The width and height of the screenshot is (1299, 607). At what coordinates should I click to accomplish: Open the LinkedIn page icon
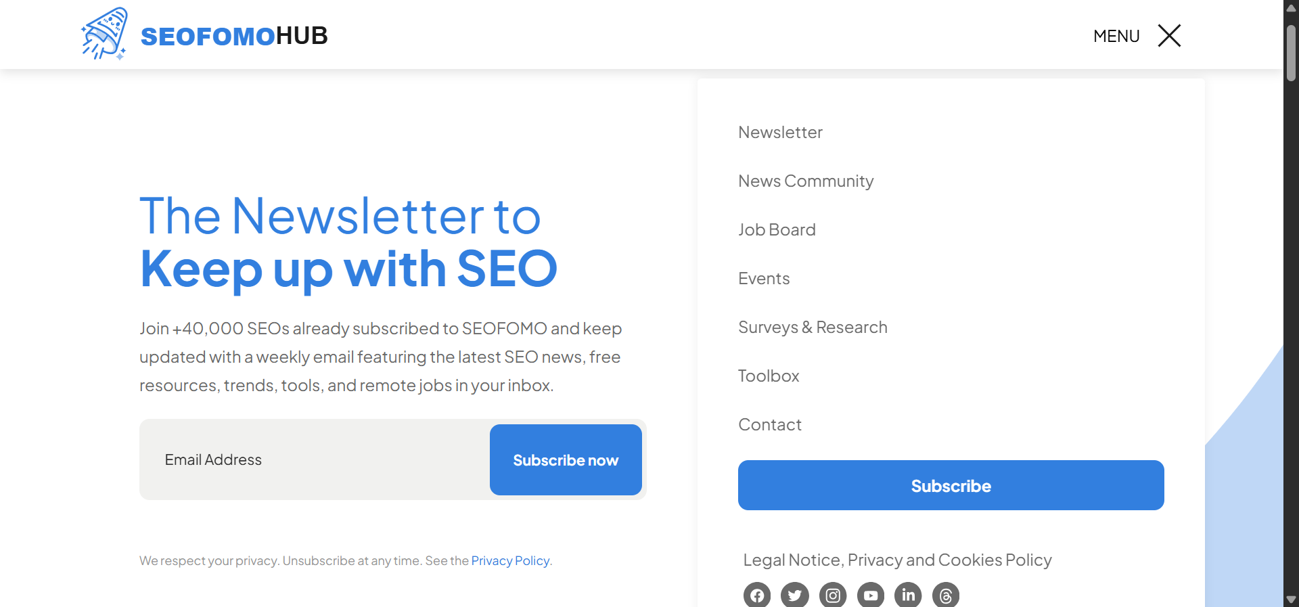pyautogui.click(x=908, y=595)
